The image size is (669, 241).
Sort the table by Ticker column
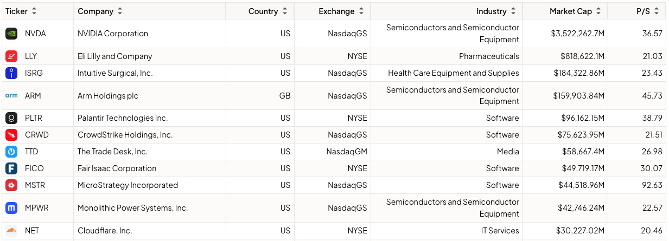[x=34, y=11]
